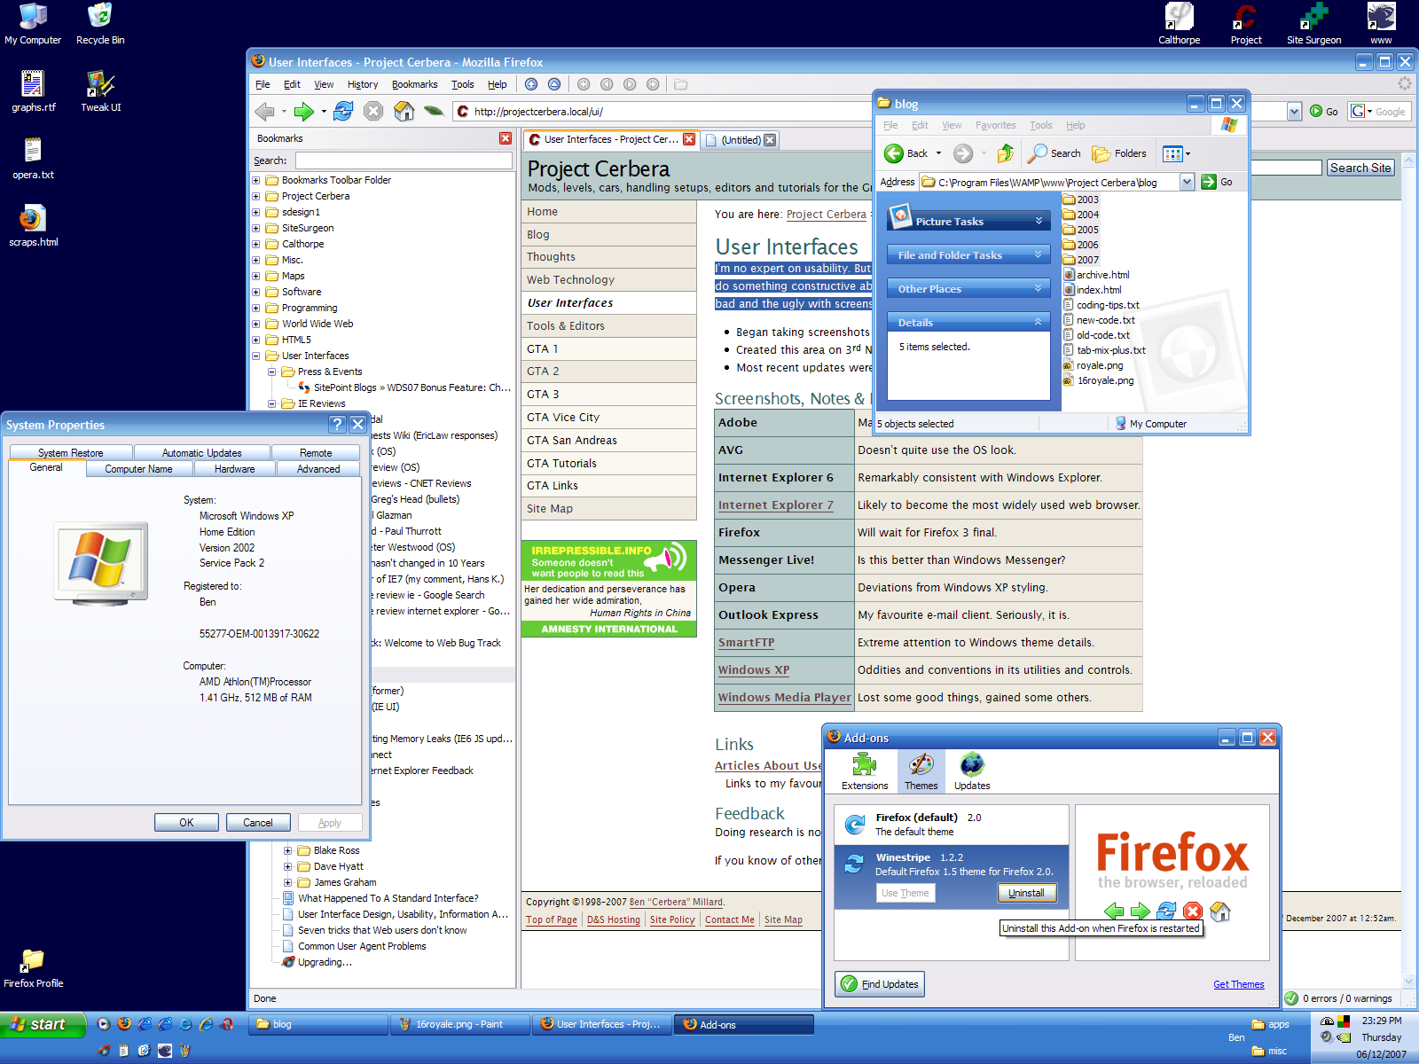Open the Extensions pane in Add-ons

(865, 771)
